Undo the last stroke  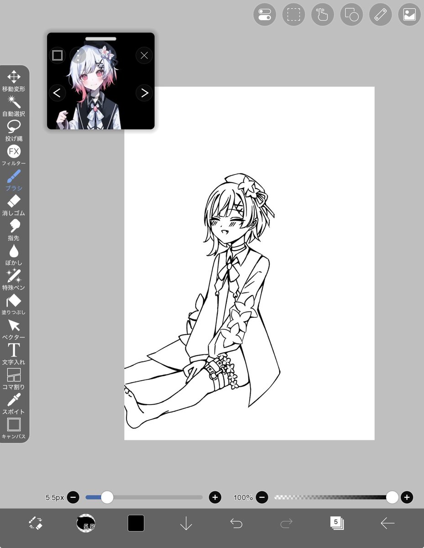pyautogui.click(x=236, y=523)
